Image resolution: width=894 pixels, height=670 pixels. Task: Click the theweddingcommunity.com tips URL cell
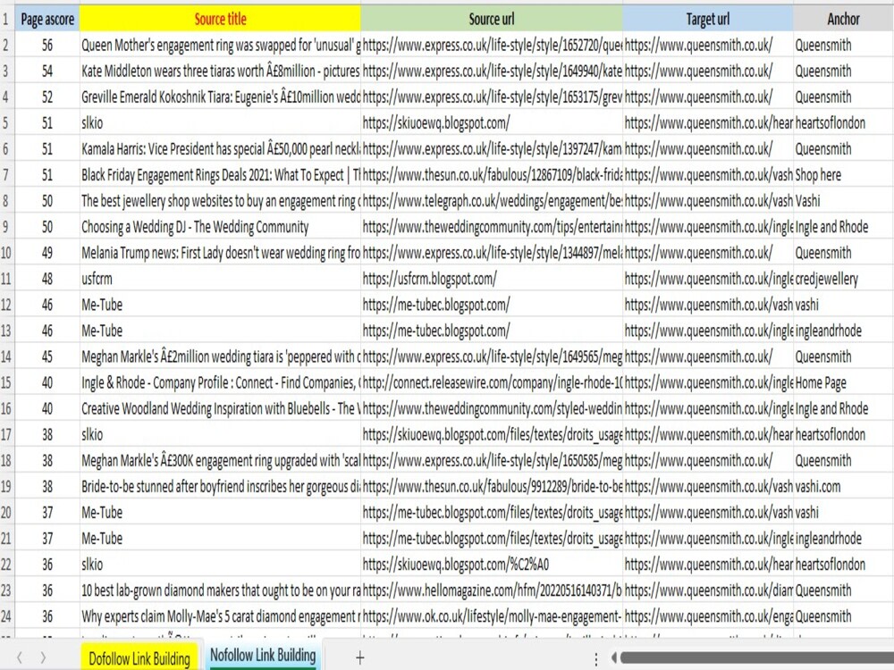492,227
